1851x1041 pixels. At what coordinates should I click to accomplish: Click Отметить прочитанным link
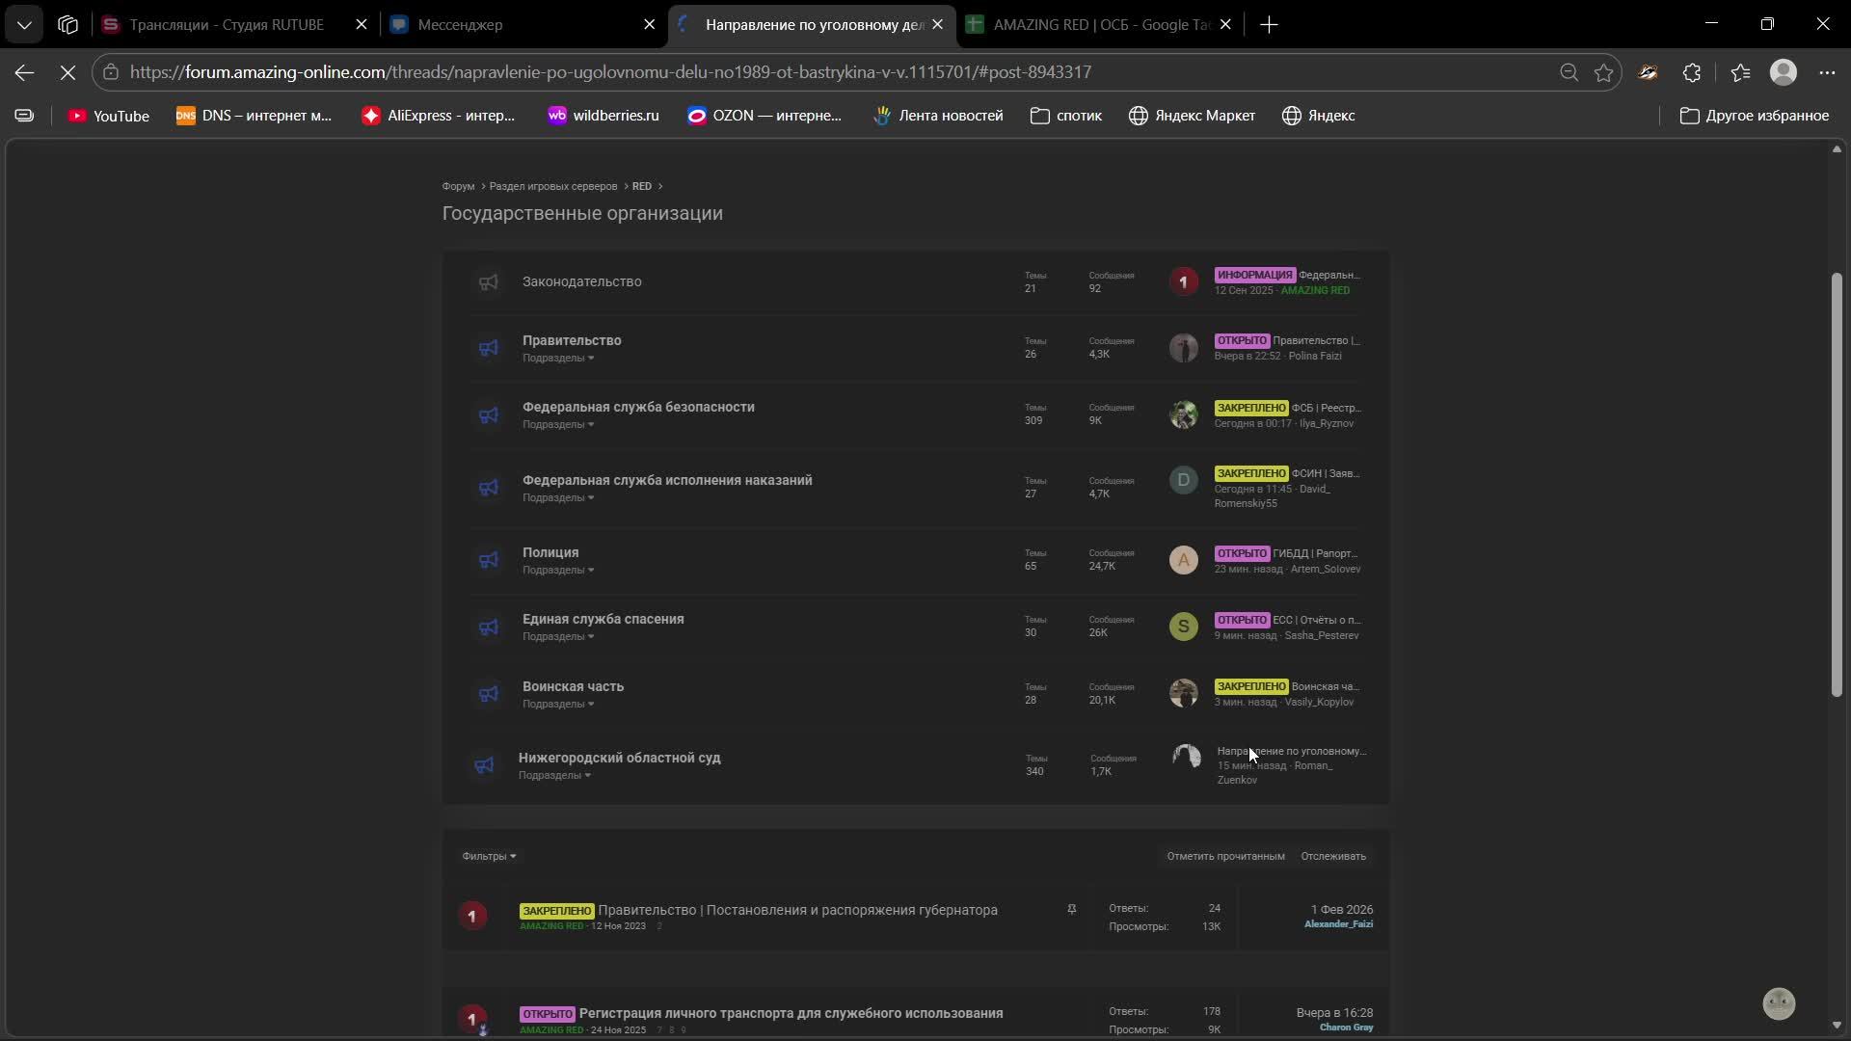(x=1225, y=856)
